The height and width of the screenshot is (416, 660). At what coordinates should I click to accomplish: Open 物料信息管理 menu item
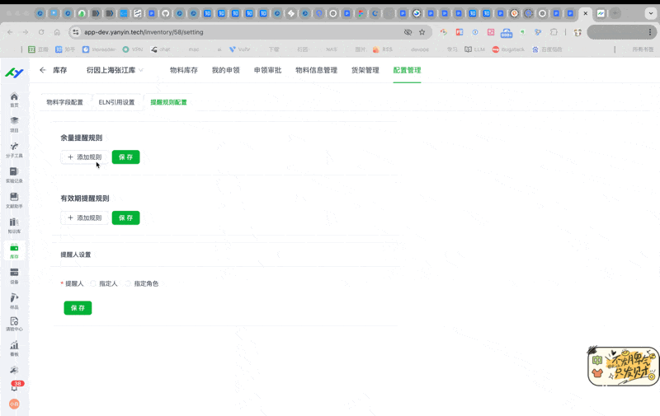click(x=316, y=71)
